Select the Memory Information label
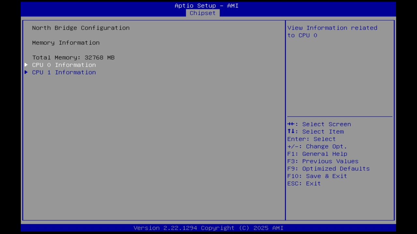Screen dimensions: 417x234 66,43
